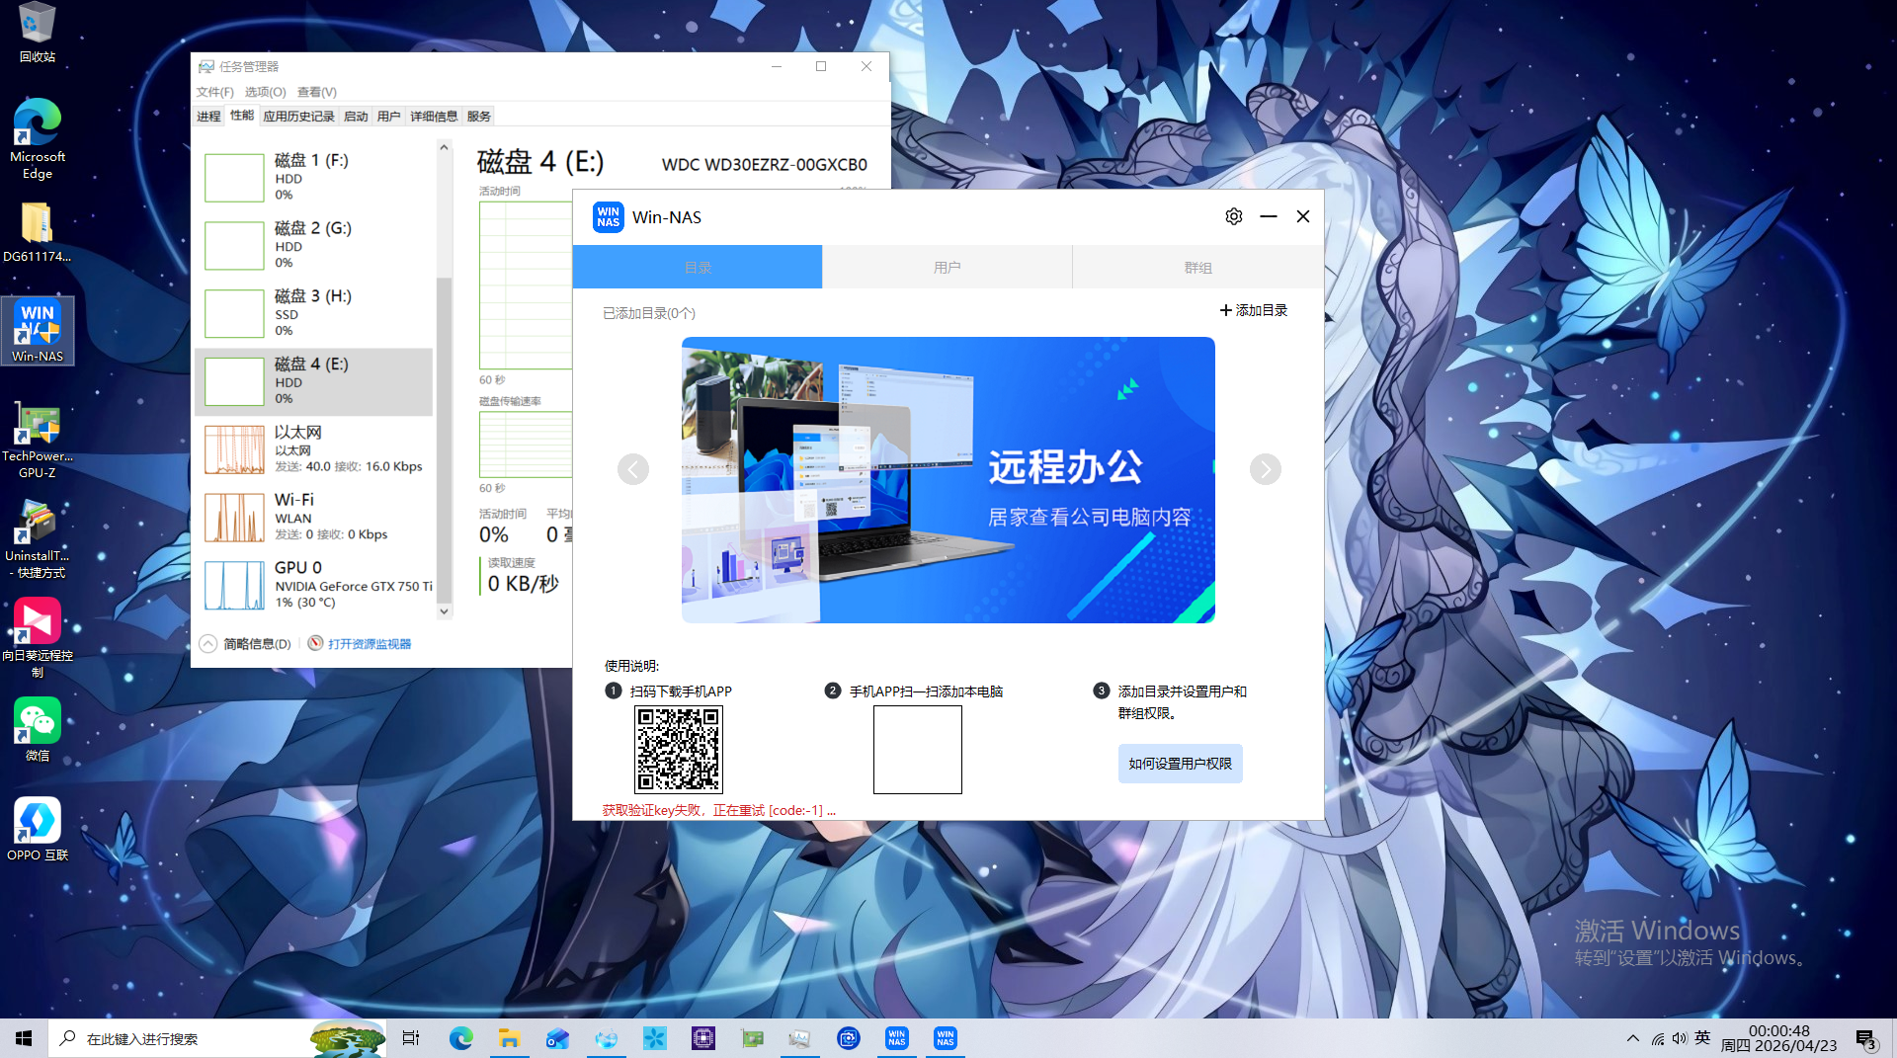The height and width of the screenshot is (1058, 1897).
Task: Open OPPO 互联 from the desktop
Action: [x=38, y=821]
